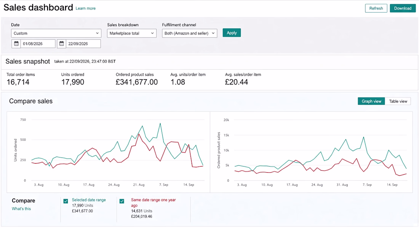Open the Learn more link
The width and height of the screenshot is (419, 228).
[85, 8]
